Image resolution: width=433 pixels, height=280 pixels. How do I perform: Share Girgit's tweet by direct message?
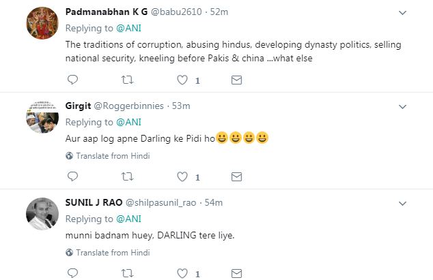click(236, 177)
